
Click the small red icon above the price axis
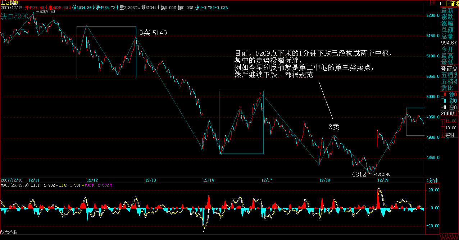tap(433, 2)
